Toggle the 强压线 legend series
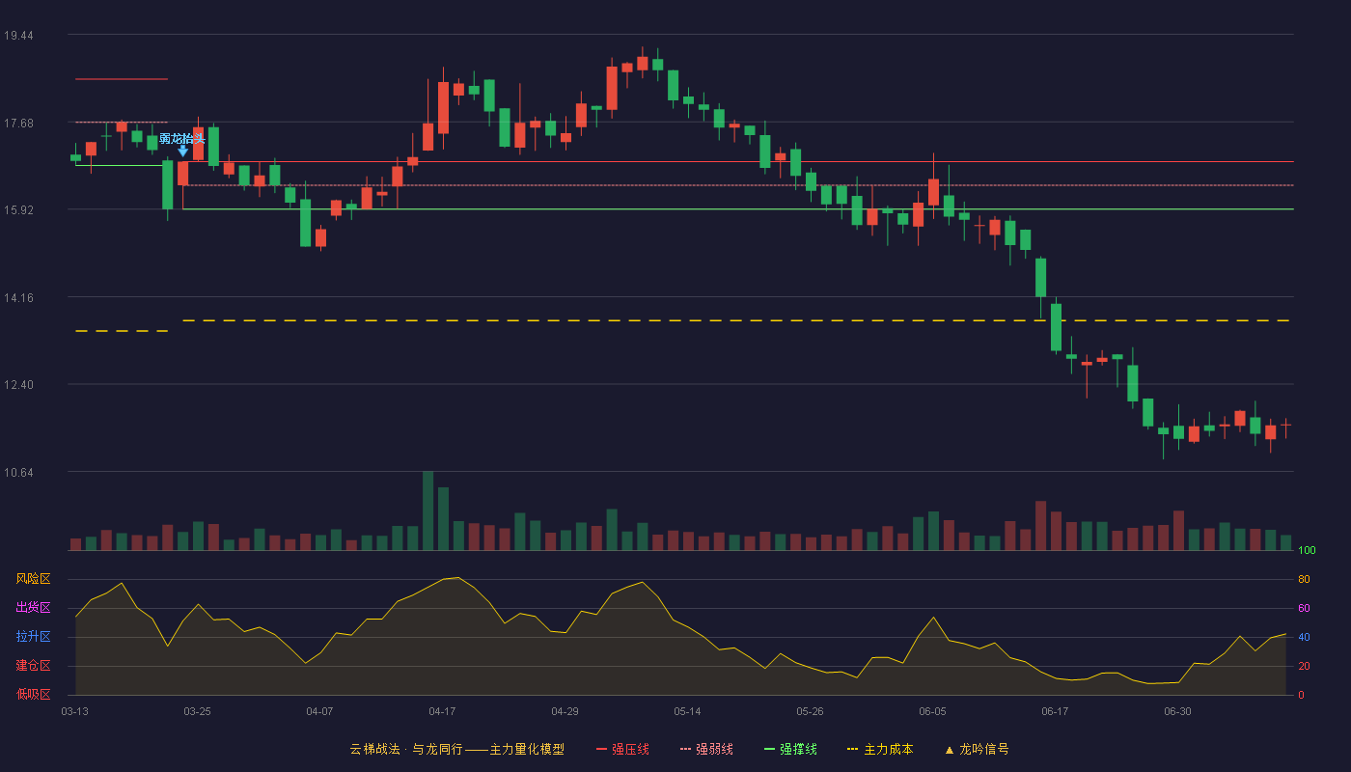 [x=622, y=749]
